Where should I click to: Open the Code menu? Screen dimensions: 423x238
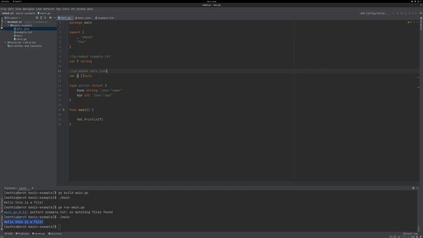pyautogui.click(x=39, y=9)
